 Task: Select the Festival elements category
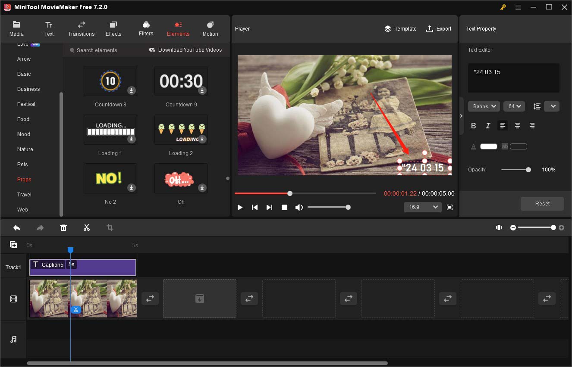click(26, 104)
